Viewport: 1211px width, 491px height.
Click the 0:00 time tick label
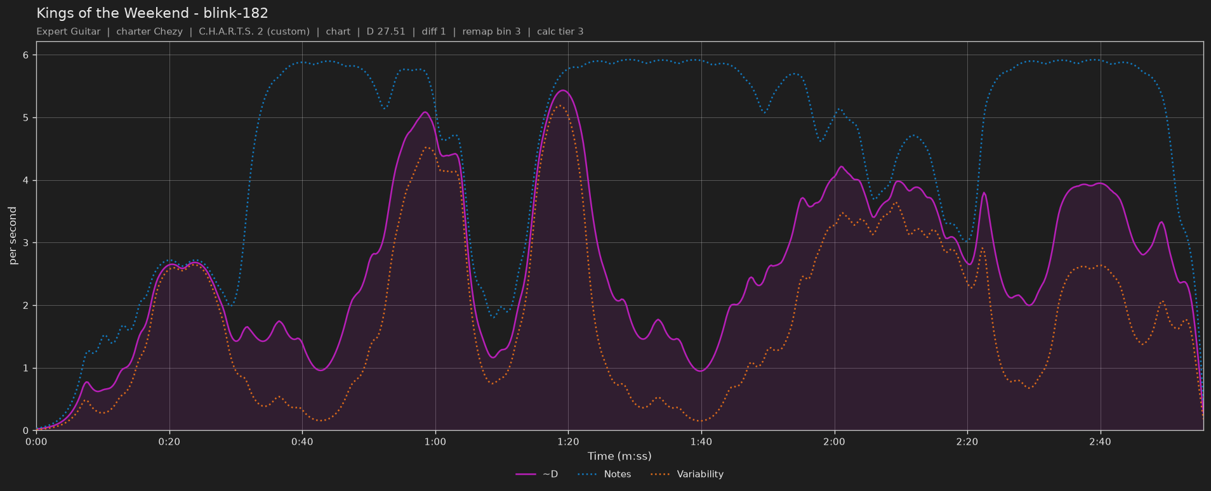click(x=36, y=442)
